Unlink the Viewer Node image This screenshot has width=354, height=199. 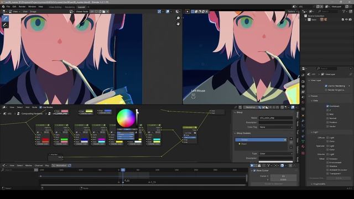click(x=108, y=11)
